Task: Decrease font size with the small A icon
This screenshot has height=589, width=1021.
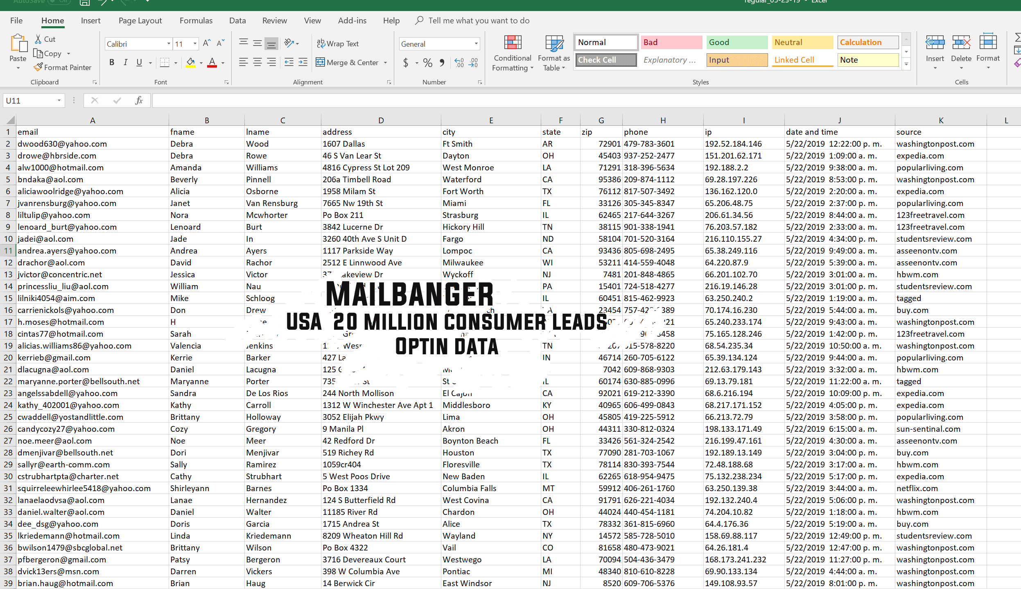Action: coord(221,43)
